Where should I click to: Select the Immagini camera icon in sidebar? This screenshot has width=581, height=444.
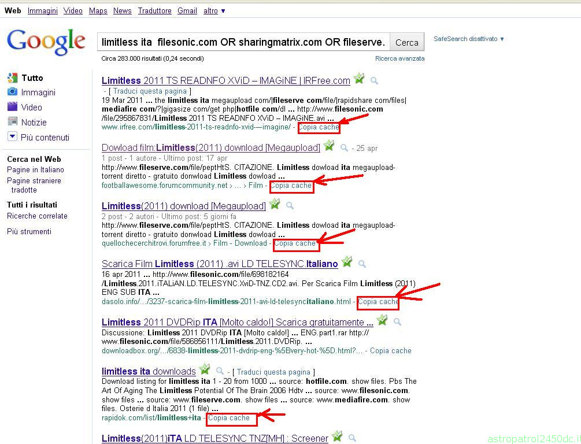(x=13, y=92)
